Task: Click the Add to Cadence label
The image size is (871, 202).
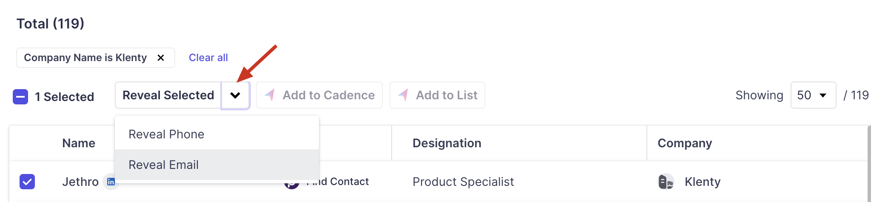Action: pos(328,95)
